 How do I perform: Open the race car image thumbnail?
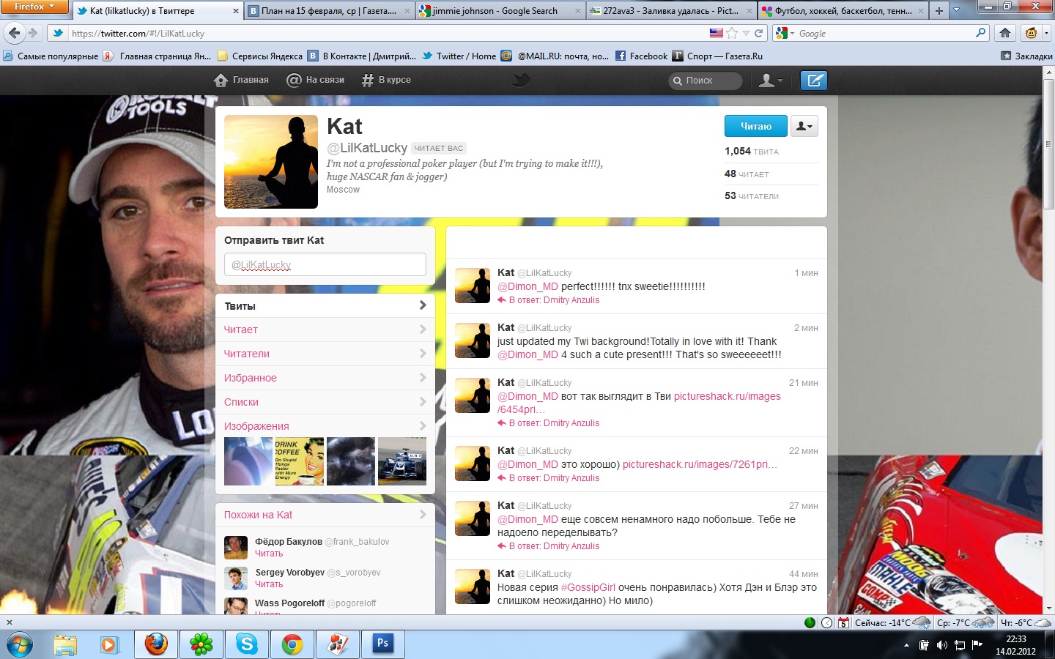pos(402,461)
